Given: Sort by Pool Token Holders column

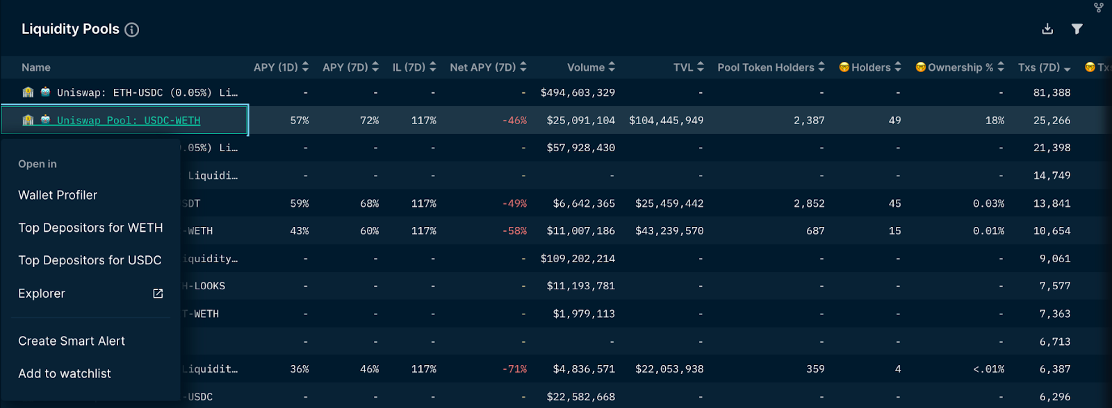Looking at the screenshot, I should [x=821, y=67].
